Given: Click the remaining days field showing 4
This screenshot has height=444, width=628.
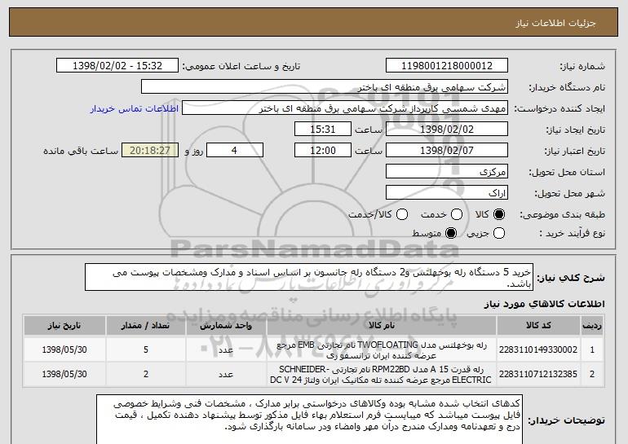Looking at the screenshot, I should [x=235, y=151].
